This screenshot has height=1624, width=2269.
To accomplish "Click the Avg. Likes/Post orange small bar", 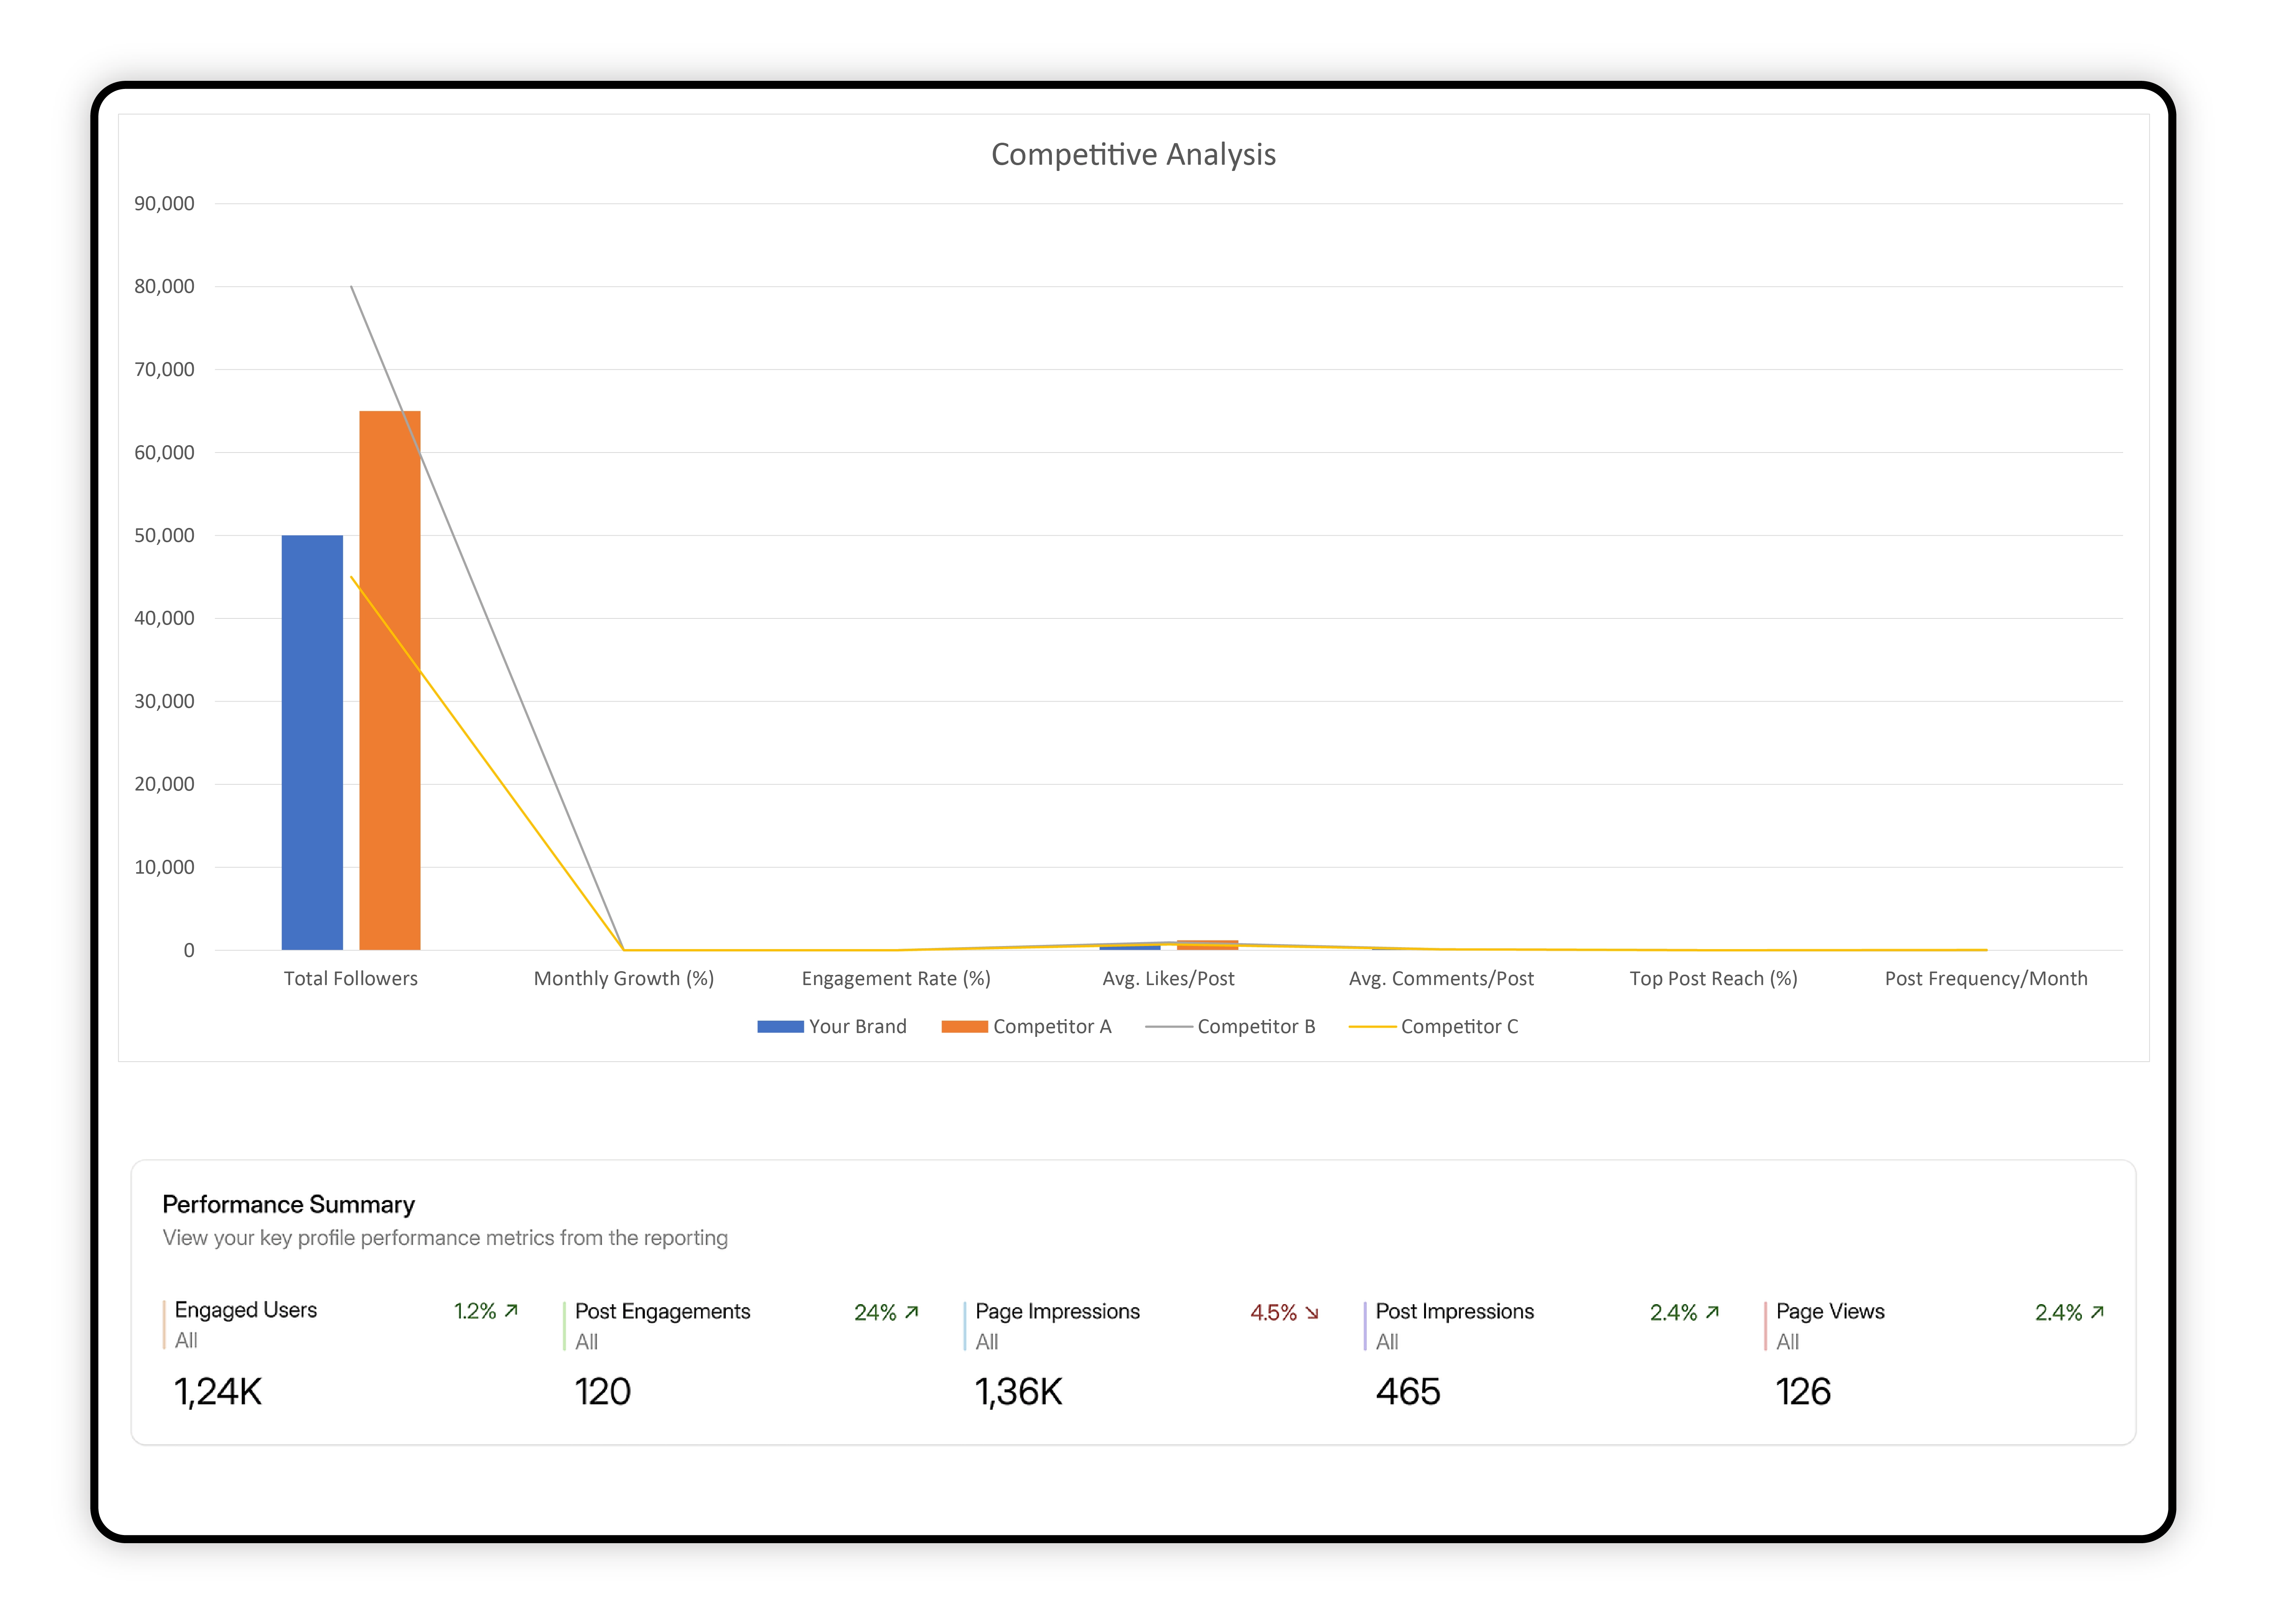I will tap(1207, 945).
